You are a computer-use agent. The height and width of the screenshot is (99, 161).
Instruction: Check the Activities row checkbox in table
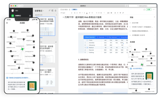pos(87,43)
